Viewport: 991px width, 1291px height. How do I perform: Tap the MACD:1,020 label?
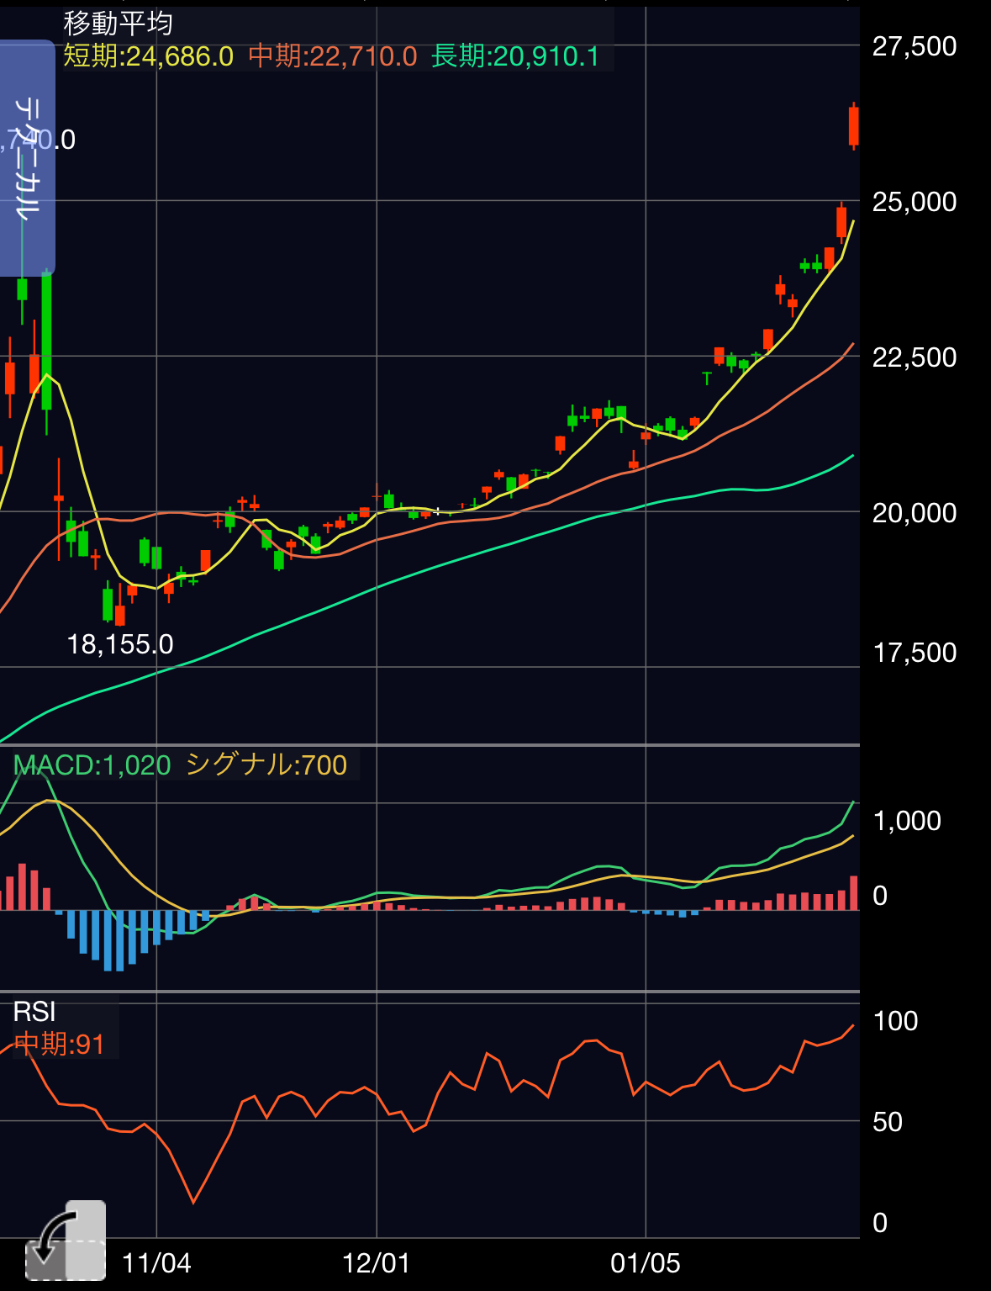coord(92,765)
